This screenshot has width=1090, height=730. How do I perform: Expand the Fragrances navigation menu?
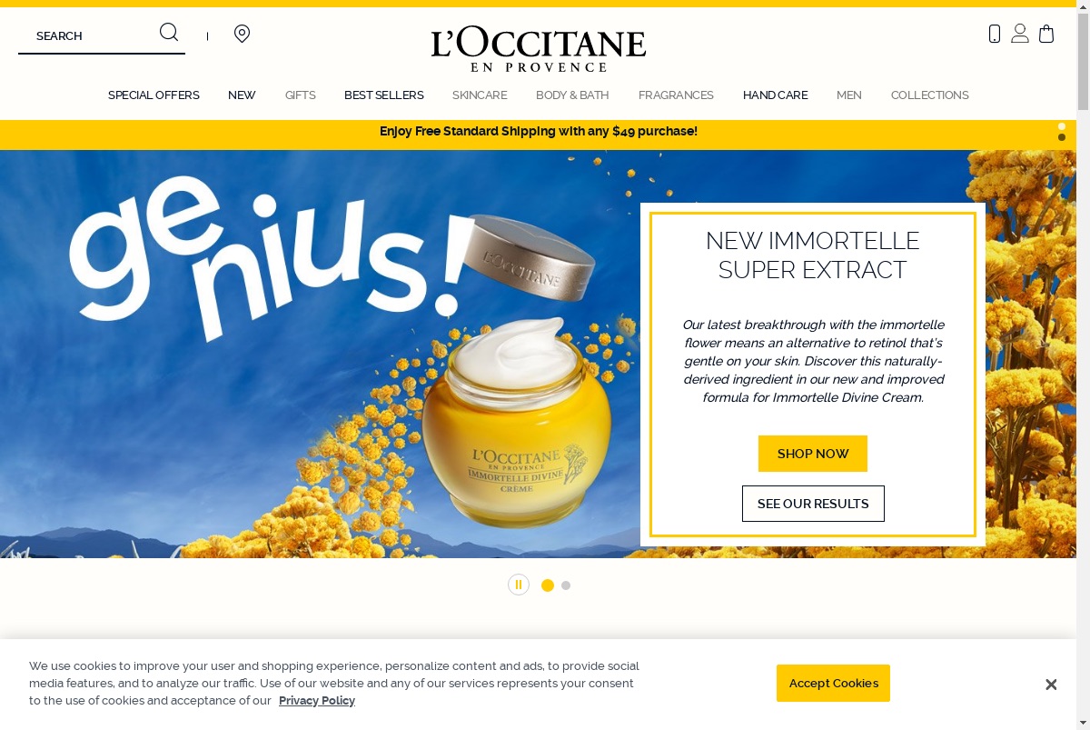tap(676, 95)
